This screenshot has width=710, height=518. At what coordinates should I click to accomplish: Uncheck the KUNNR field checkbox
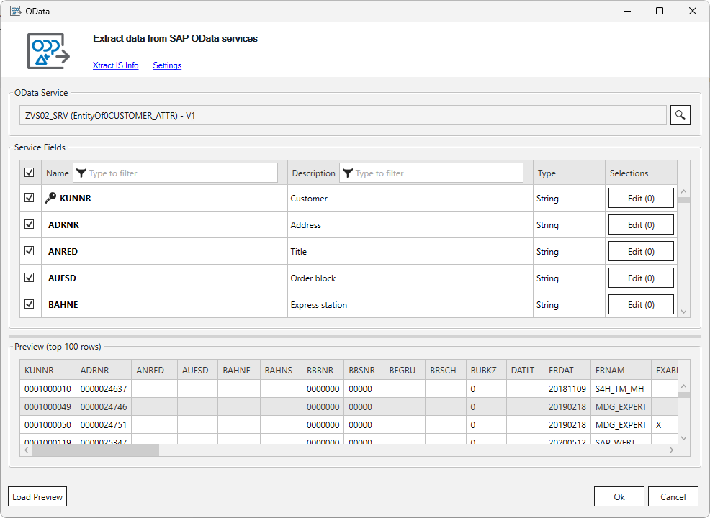[x=30, y=197]
